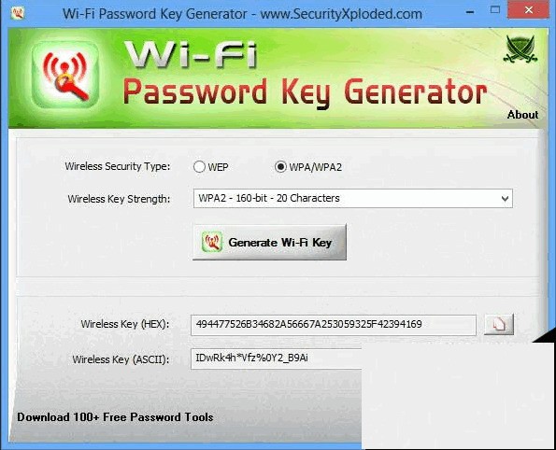Open Download 100+ Free Password Tools link
Image resolution: width=556 pixels, height=450 pixels.
(115, 417)
